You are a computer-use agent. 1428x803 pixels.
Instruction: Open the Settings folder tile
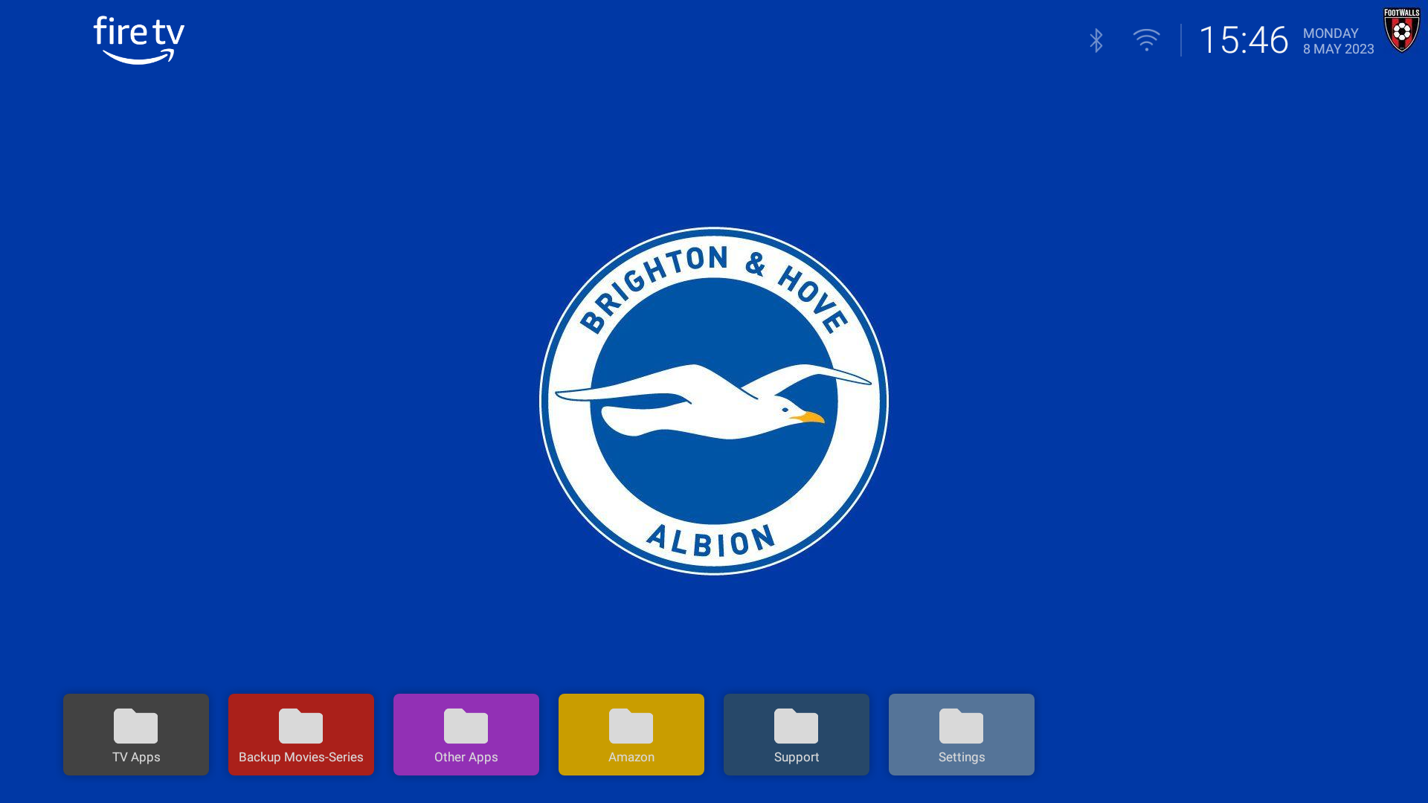click(x=962, y=735)
